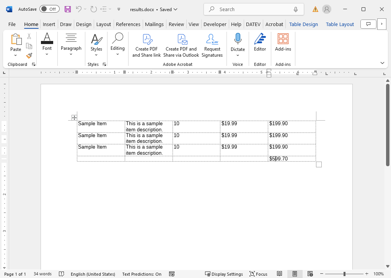
Task: Switch to the Layout tab
Action: point(103,24)
